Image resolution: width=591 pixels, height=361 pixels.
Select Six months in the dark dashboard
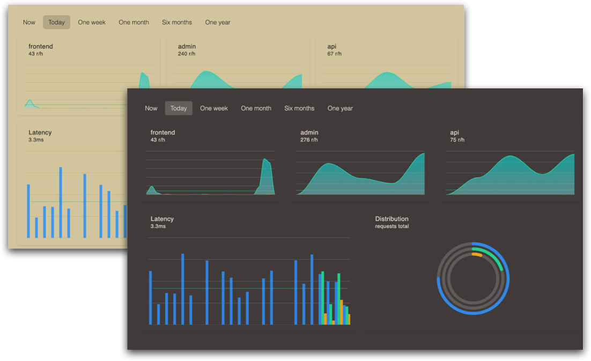[x=299, y=108]
